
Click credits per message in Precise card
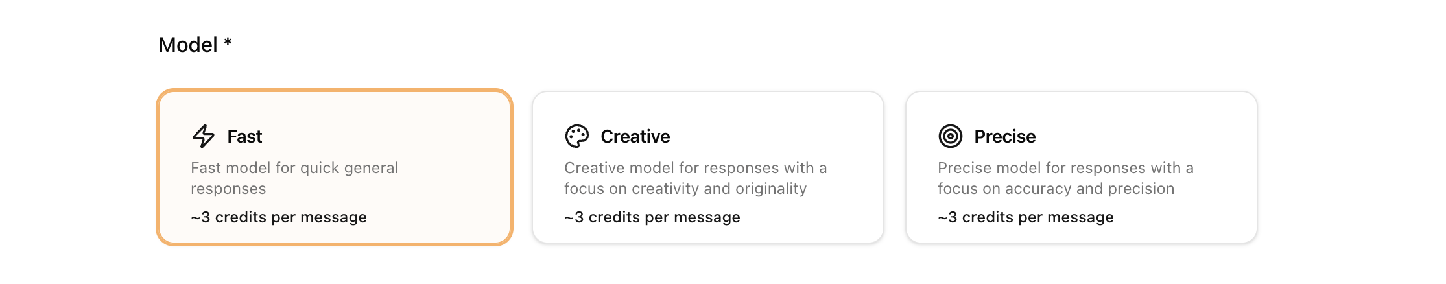point(1026,217)
